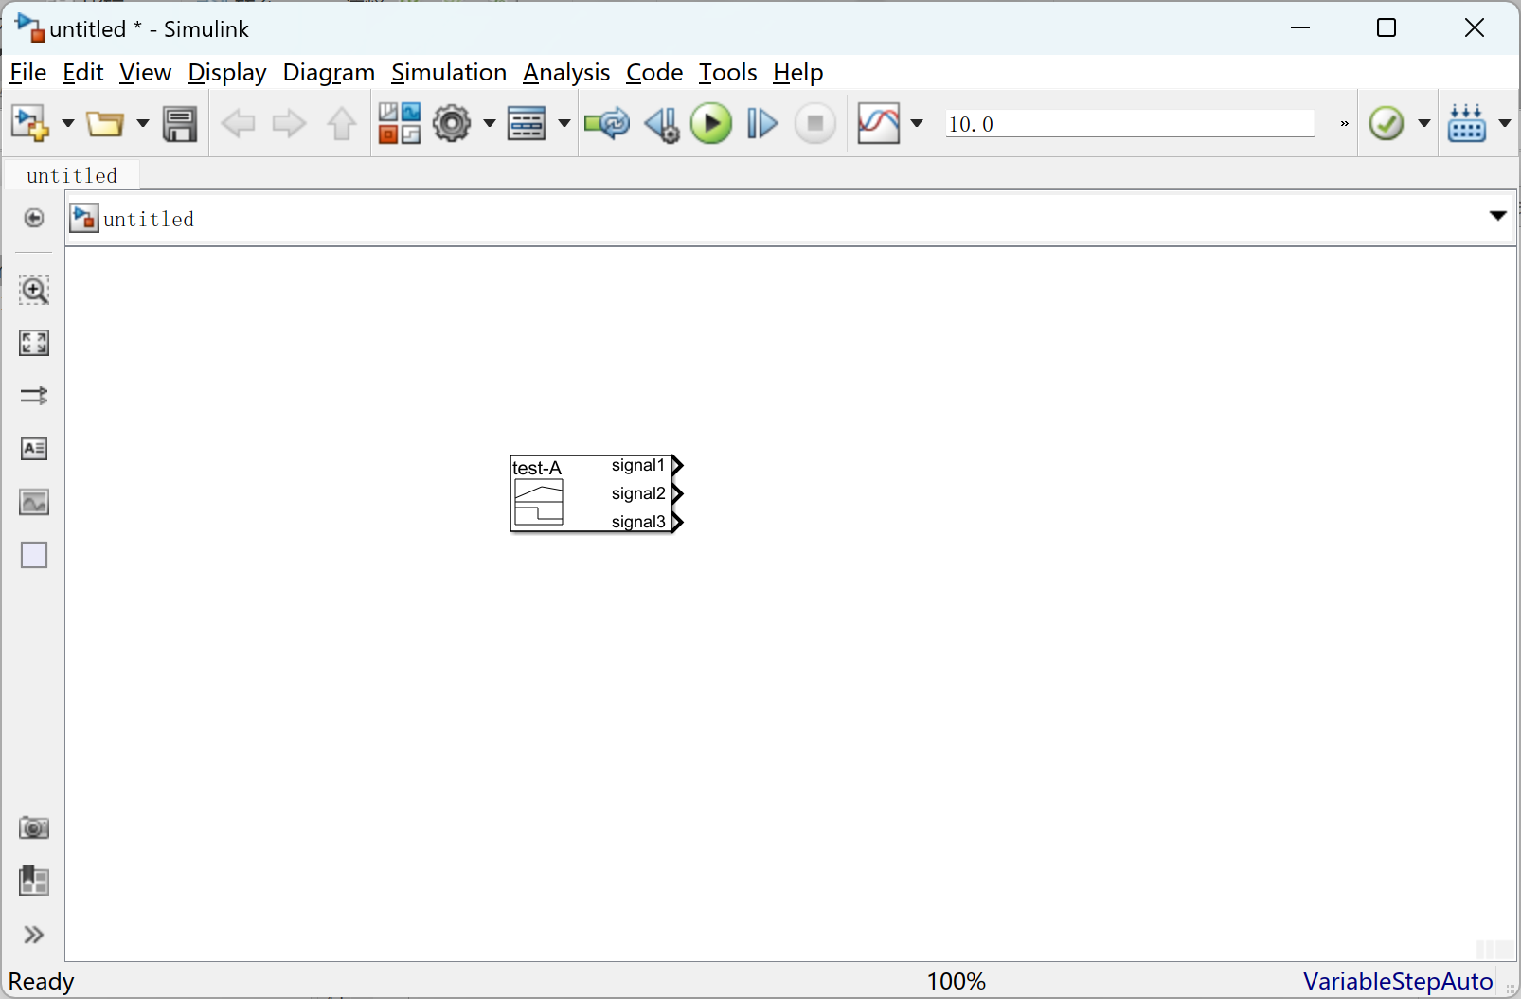1521x999 pixels.
Task: Select the Area box tool
Action: coord(34,555)
